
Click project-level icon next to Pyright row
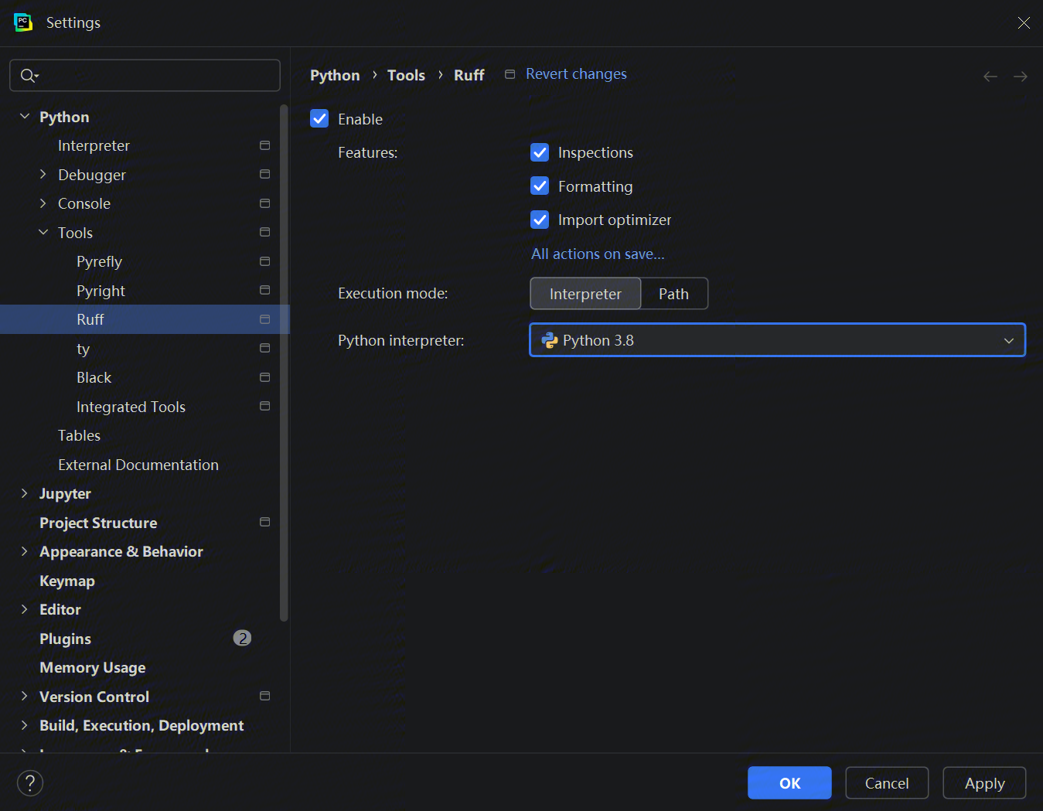coord(264,290)
